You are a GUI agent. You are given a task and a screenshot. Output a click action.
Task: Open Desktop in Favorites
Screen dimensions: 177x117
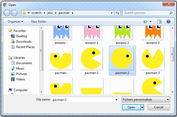pos(22,36)
